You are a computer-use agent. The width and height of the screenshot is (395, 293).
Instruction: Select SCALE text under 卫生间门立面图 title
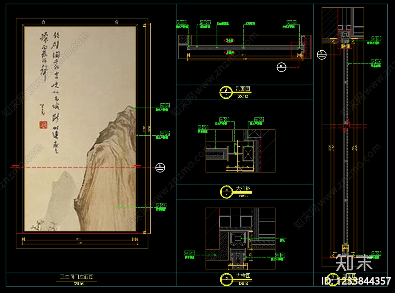coord(79,284)
